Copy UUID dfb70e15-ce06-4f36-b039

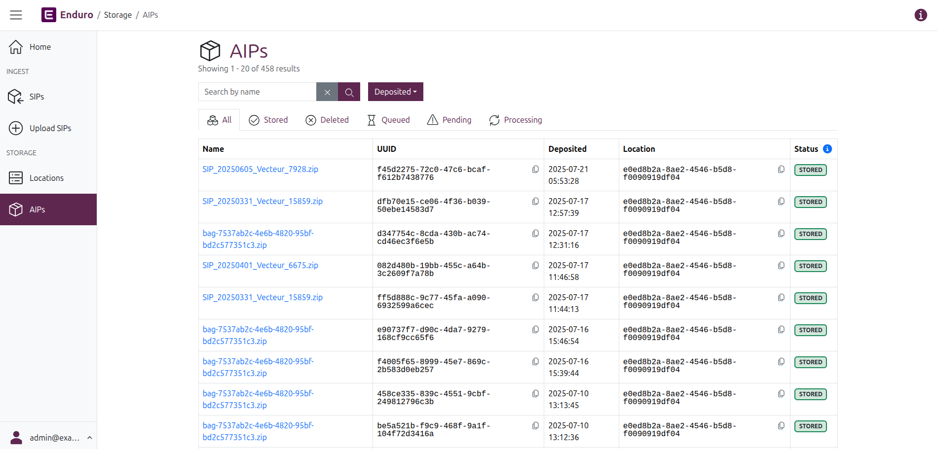[x=535, y=202]
